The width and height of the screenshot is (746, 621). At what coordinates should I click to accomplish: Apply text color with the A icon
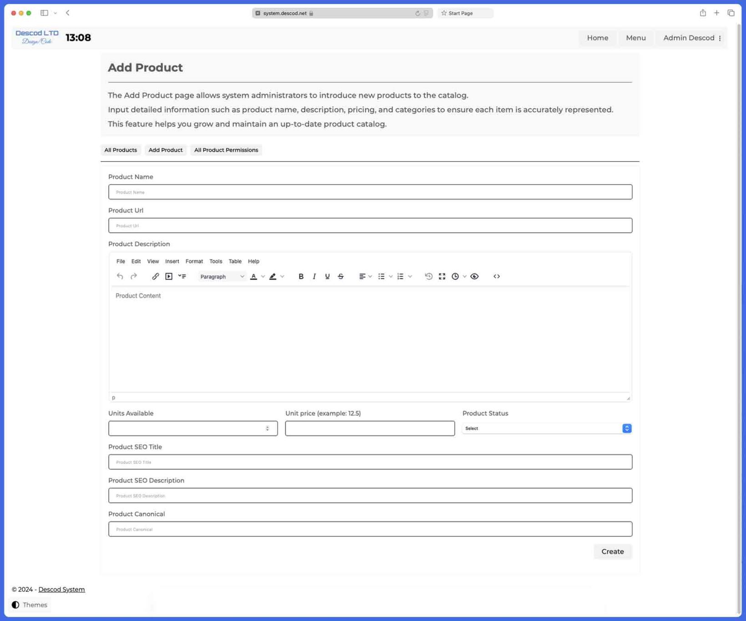pyautogui.click(x=254, y=276)
